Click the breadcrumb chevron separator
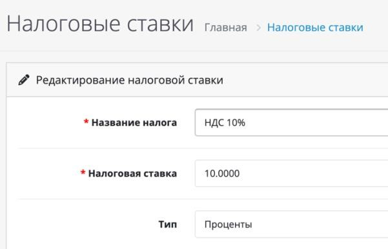The height and width of the screenshot is (249, 388). (x=258, y=28)
